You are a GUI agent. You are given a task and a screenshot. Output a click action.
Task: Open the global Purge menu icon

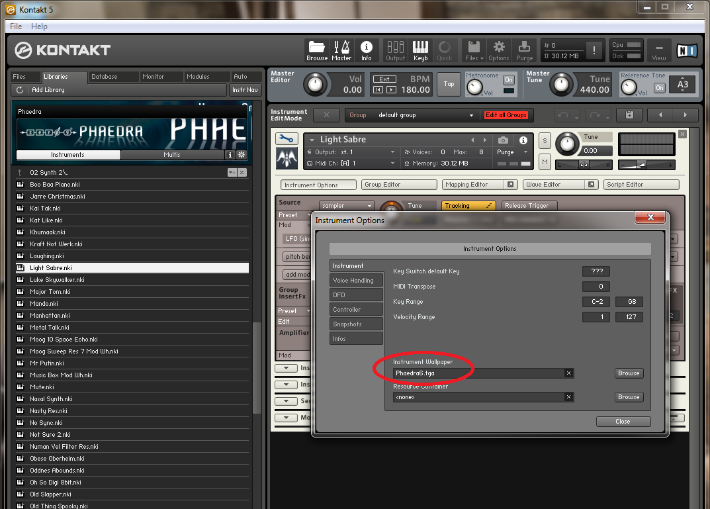pos(524,50)
